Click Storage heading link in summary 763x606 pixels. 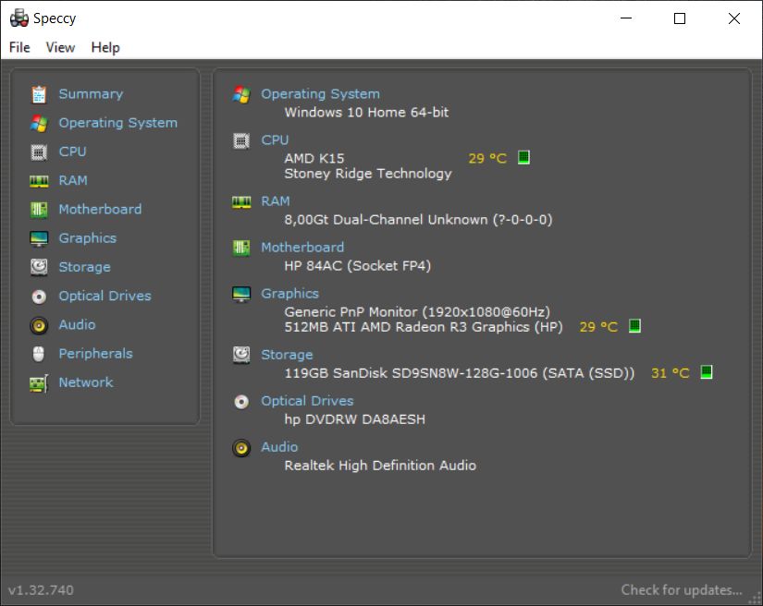(287, 355)
